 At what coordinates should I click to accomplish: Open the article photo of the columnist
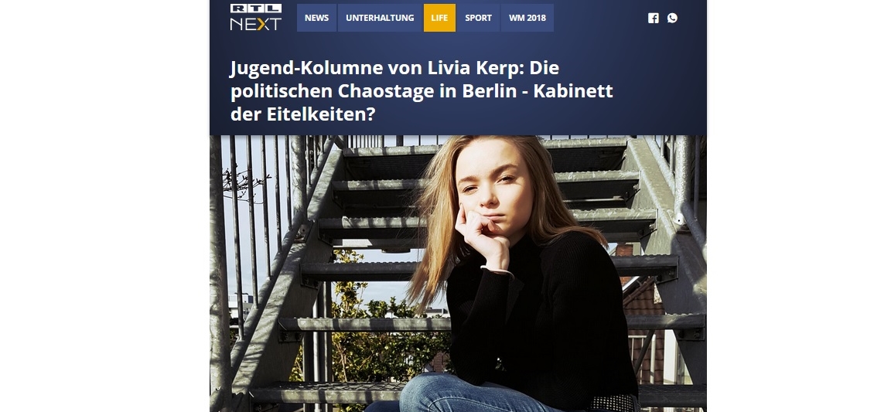tap(458, 274)
